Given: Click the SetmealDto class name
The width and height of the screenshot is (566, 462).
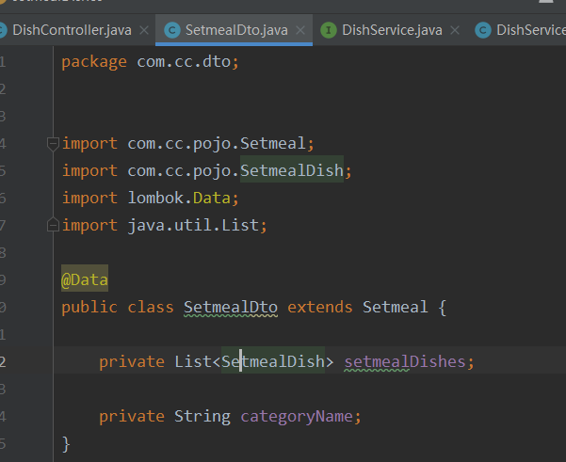Looking at the screenshot, I should click(x=231, y=308).
